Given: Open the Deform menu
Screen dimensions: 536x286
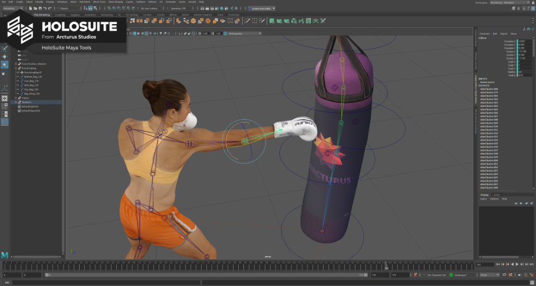Looking at the screenshot, I should coord(152,2).
